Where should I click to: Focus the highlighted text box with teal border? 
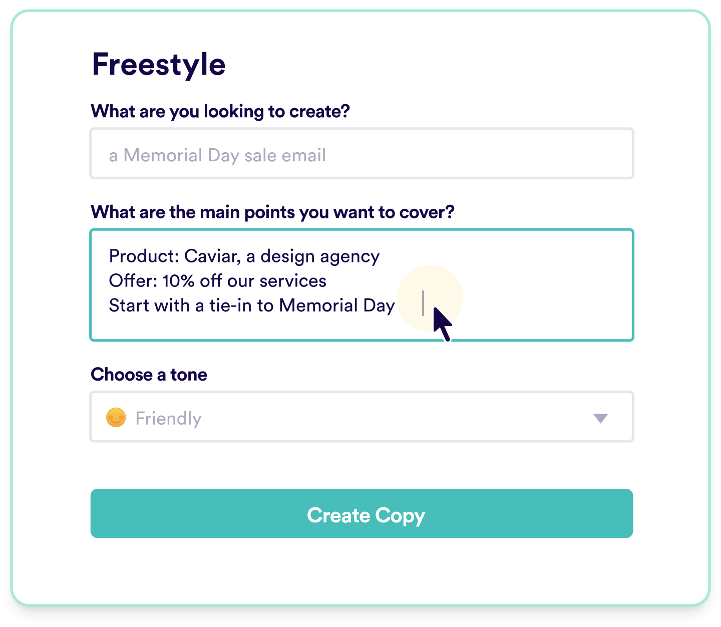tap(362, 284)
